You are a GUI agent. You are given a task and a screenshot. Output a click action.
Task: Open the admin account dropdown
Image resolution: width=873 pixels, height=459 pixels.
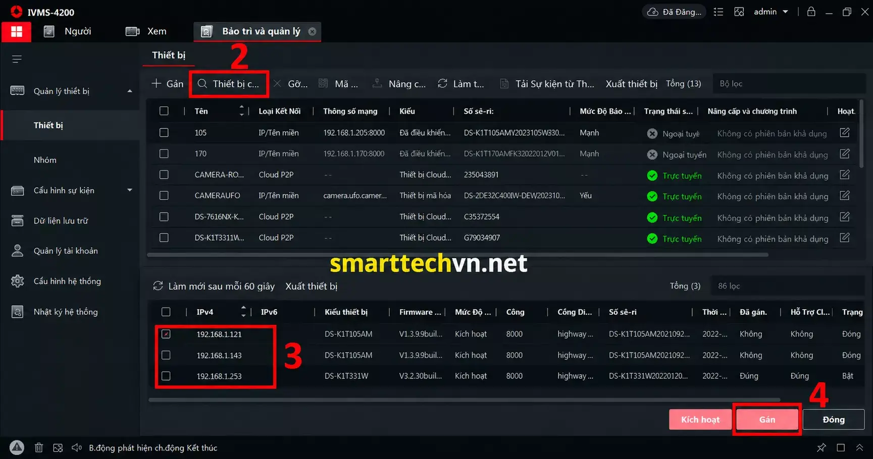771,12
